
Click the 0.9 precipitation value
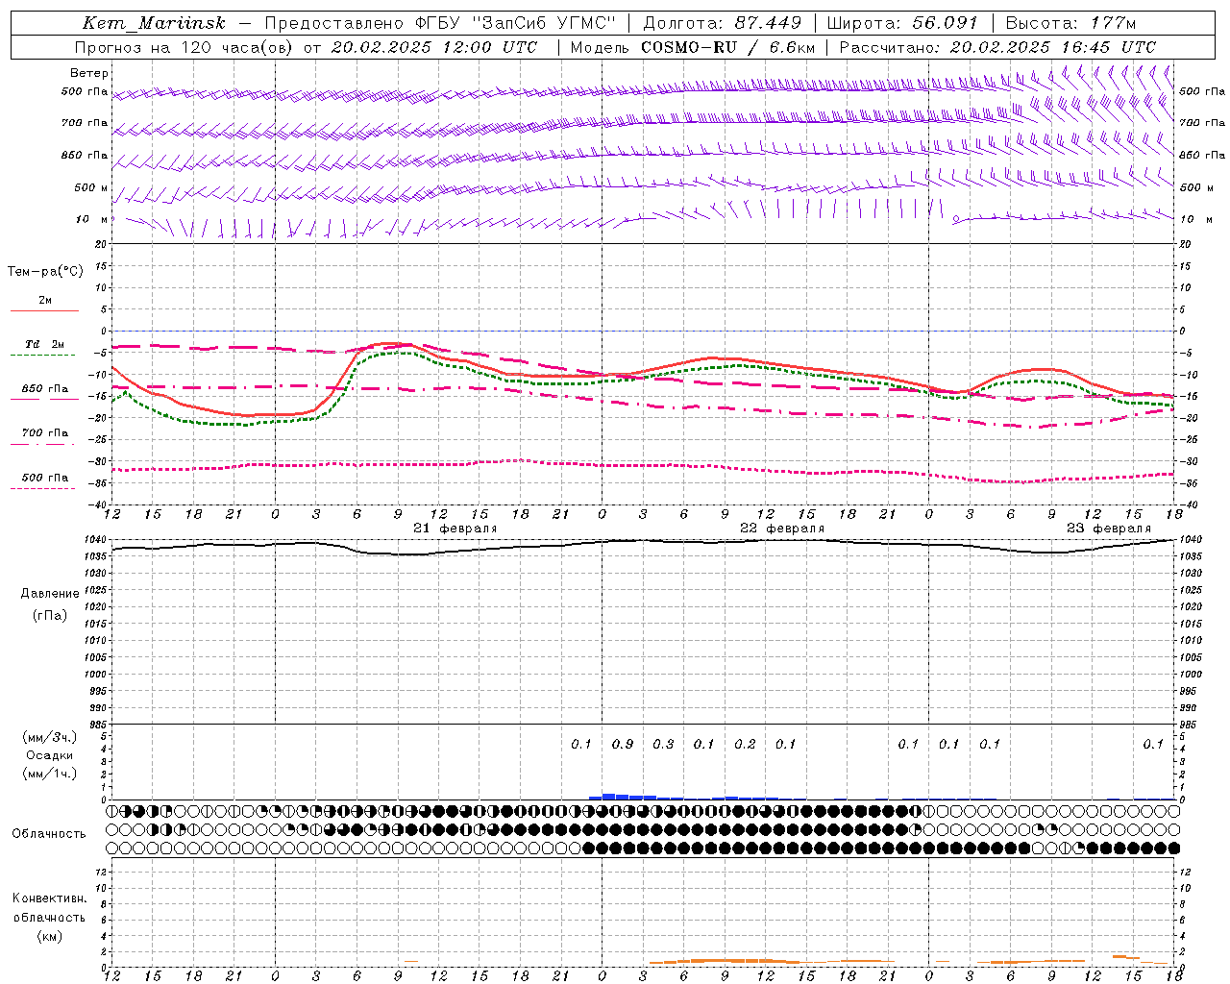click(x=623, y=744)
